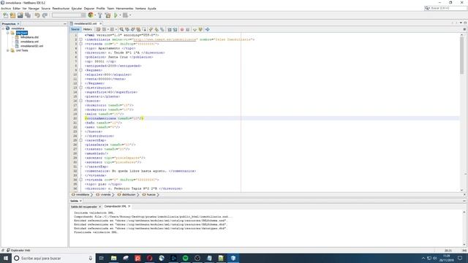The height and width of the screenshot is (263, 468).
Task: Collapse code fold at distribucion line 13
Action: [80, 88]
